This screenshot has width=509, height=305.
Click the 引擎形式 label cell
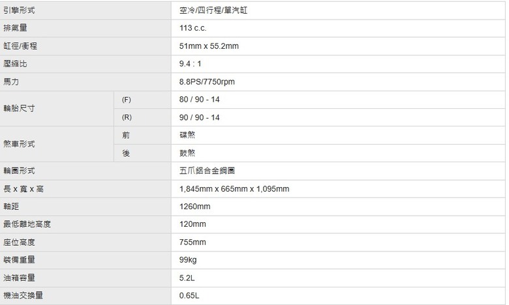85,10
